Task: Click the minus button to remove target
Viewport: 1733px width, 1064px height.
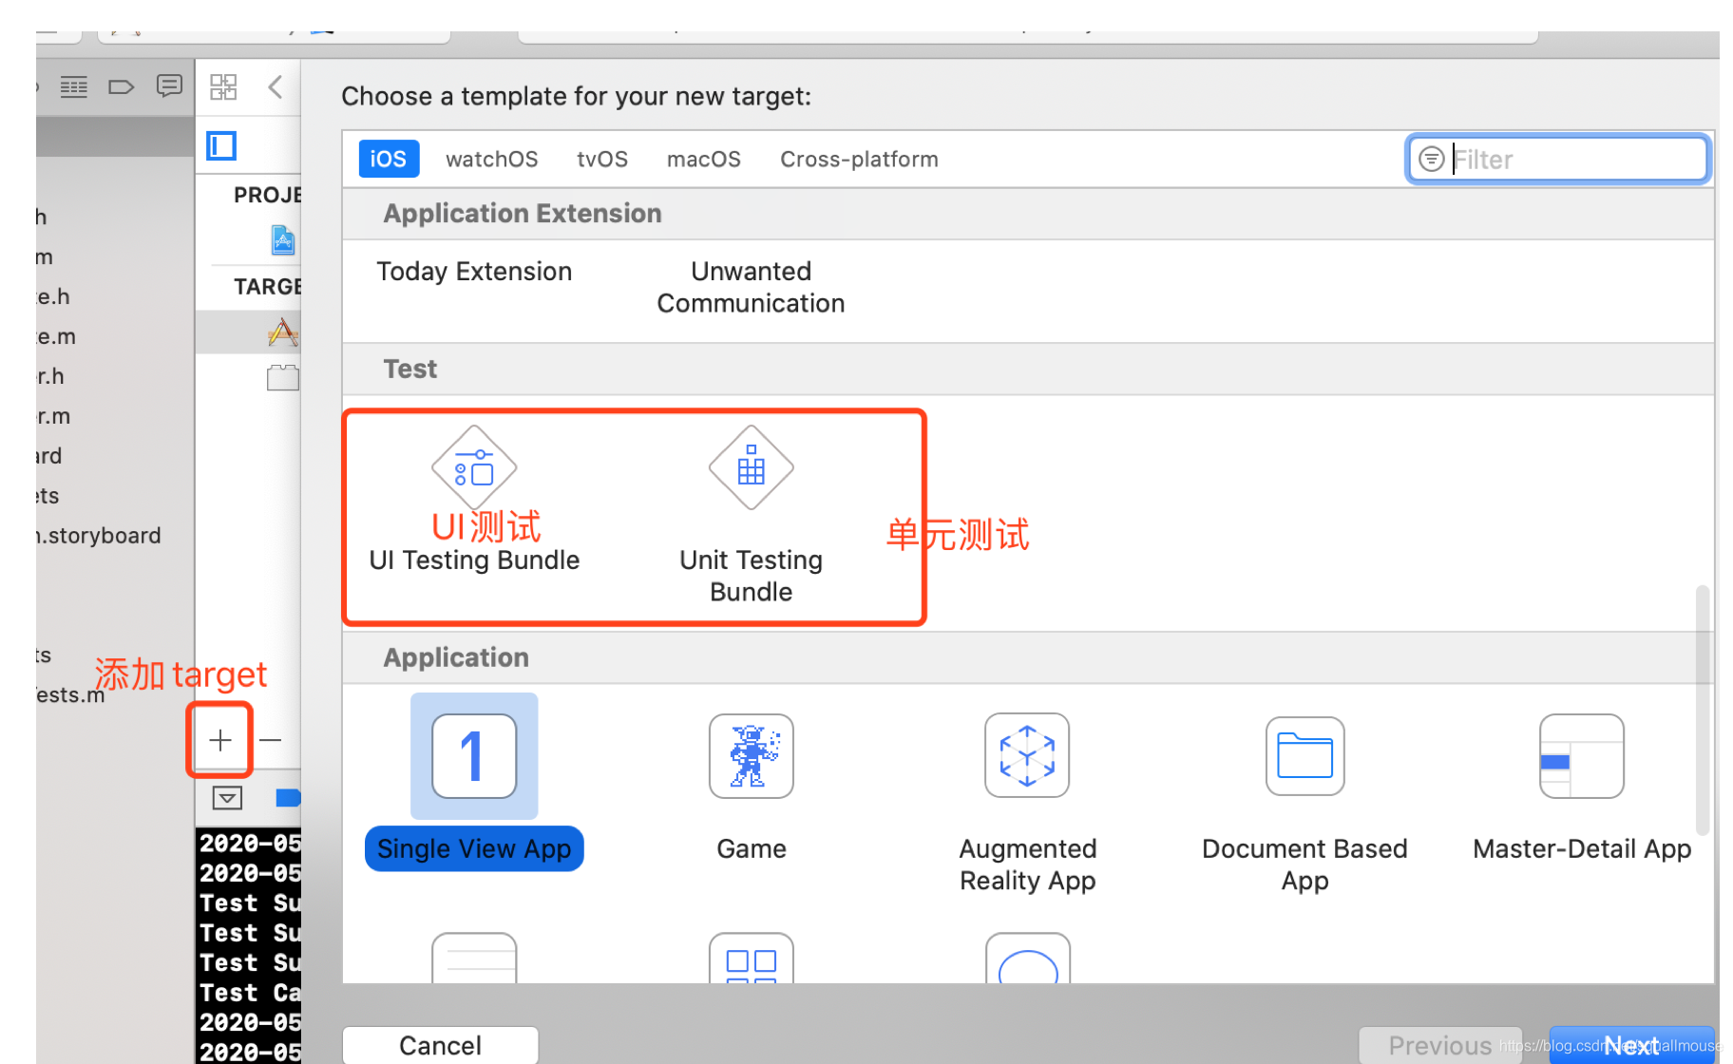Action: [271, 740]
